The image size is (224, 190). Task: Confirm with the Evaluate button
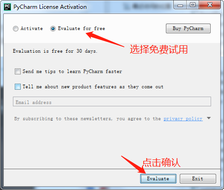(x=158, y=178)
